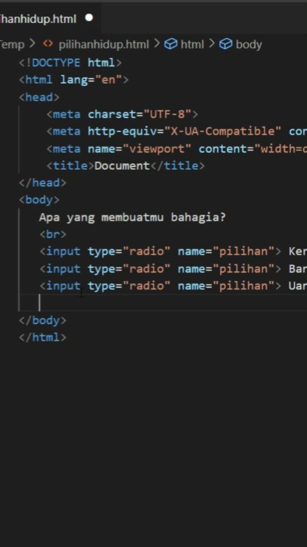Image resolution: width=307 pixels, height=547 pixels.
Task: Click the empty line with the text cursor
Action: coord(164,303)
